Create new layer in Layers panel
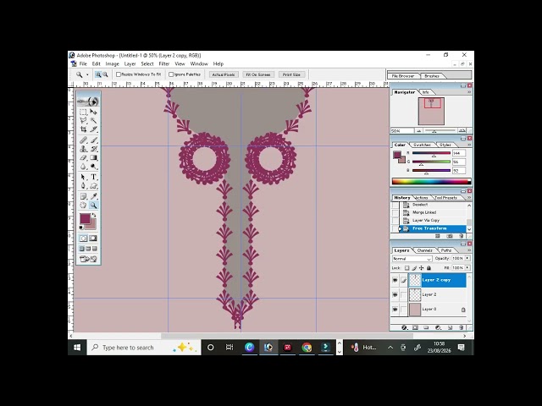Screen dimensions: 542x406 coord(450,327)
